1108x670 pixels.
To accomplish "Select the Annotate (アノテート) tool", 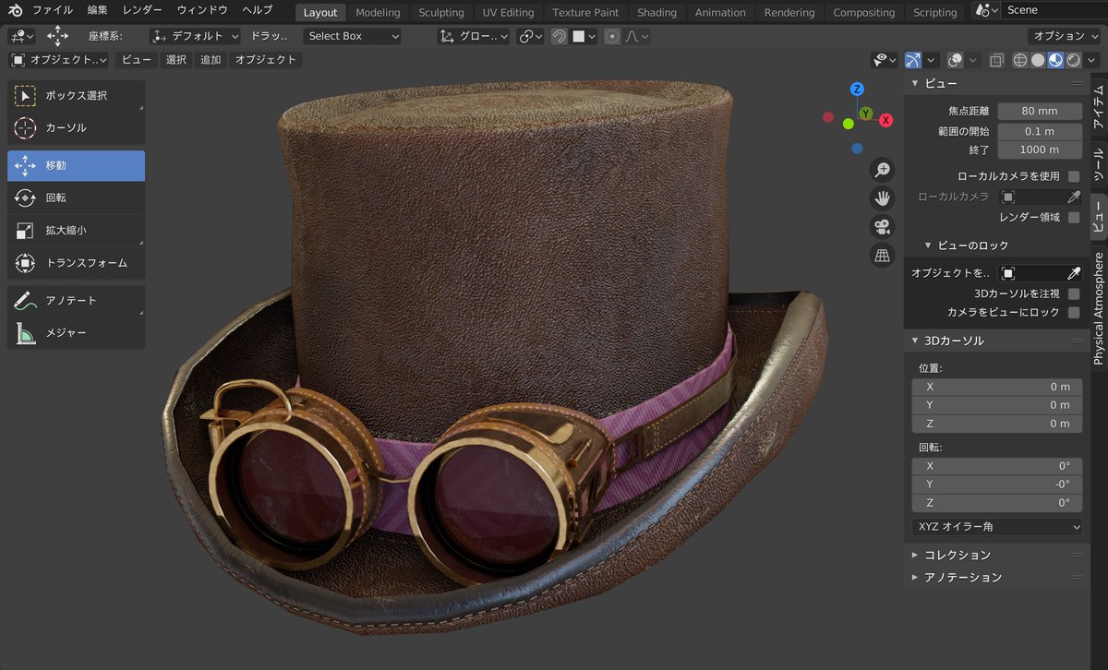I will (x=77, y=301).
